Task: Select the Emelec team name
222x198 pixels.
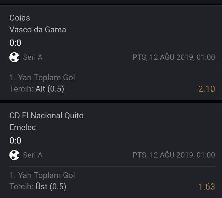Action: click(x=23, y=127)
